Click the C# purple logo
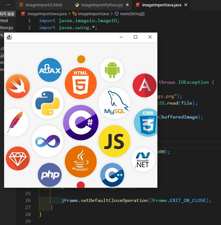Screen dimensions: 221x225 tap(81, 123)
